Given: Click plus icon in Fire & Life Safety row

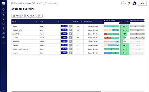Looking at the screenshot, I should pyautogui.click(x=70, y=30).
